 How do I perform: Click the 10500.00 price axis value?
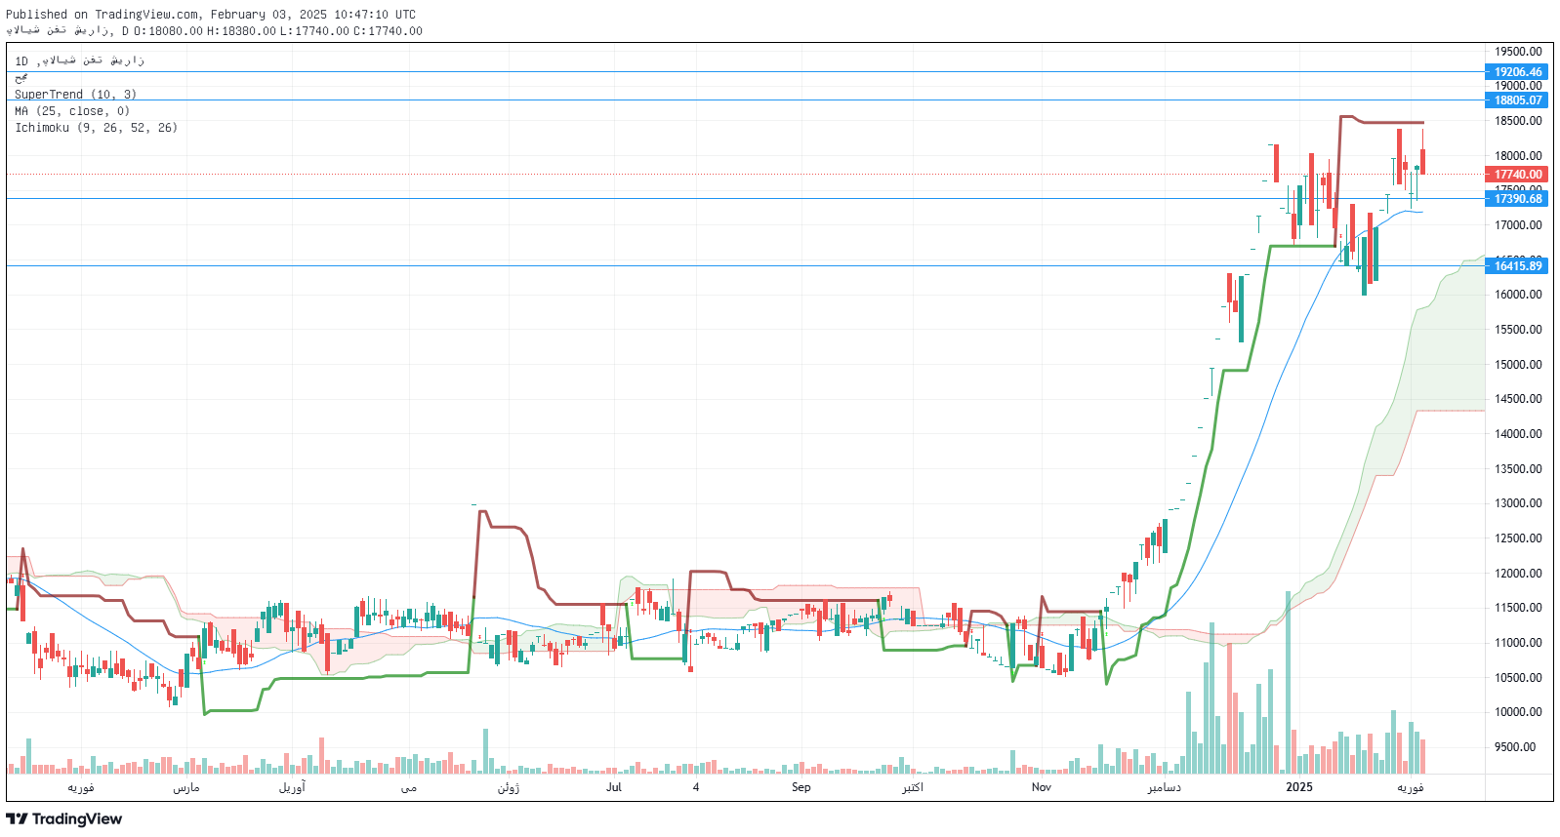[x=1518, y=678]
